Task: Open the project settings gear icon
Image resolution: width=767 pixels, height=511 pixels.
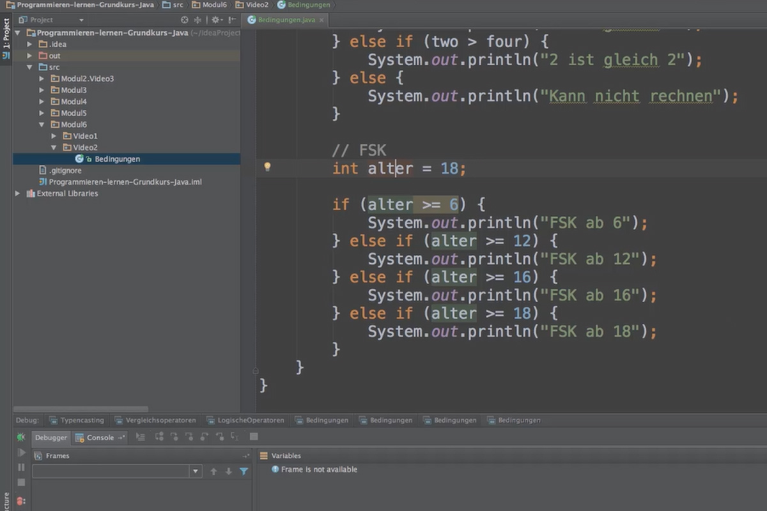Action: point(215,20)
